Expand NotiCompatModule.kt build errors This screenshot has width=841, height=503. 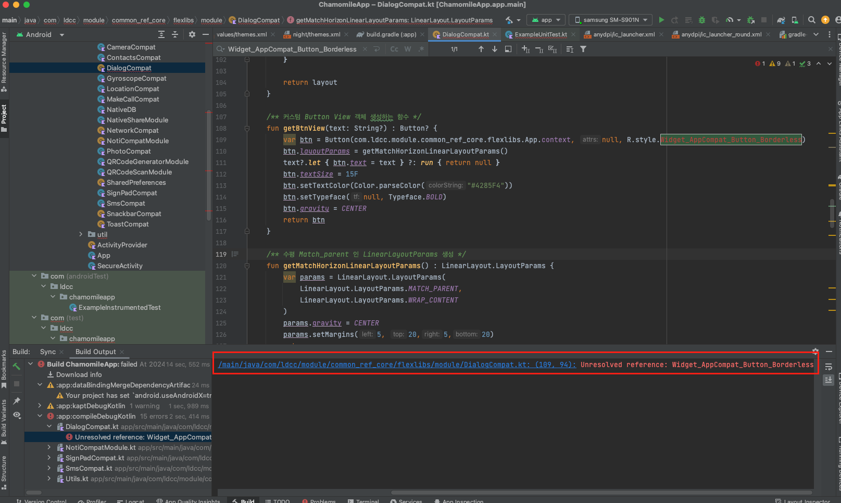49,447
